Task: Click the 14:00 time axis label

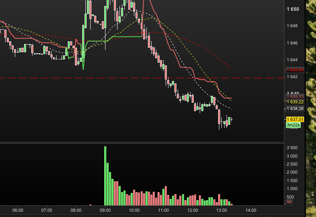Action: (x=251, y=210)
